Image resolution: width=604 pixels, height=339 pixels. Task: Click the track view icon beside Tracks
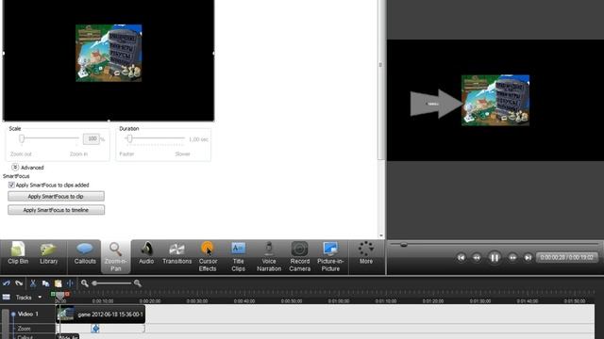click(7, 298)
